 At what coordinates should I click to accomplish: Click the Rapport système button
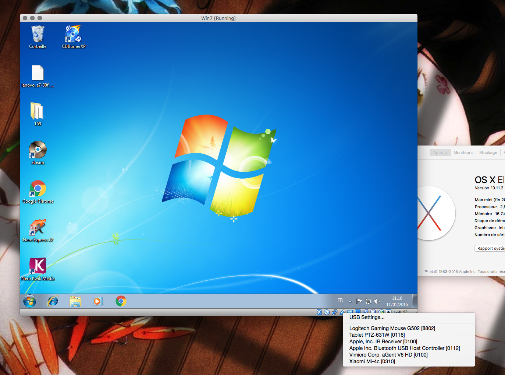tap(490, 248)
